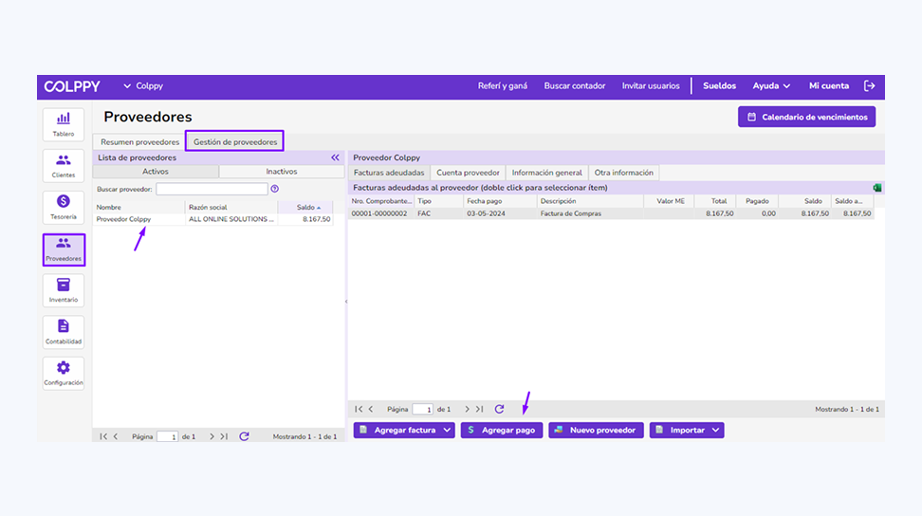The width and height of the screenshot is (922, 516).
Task: Open the Información general tab
Action: click(546, 173)
